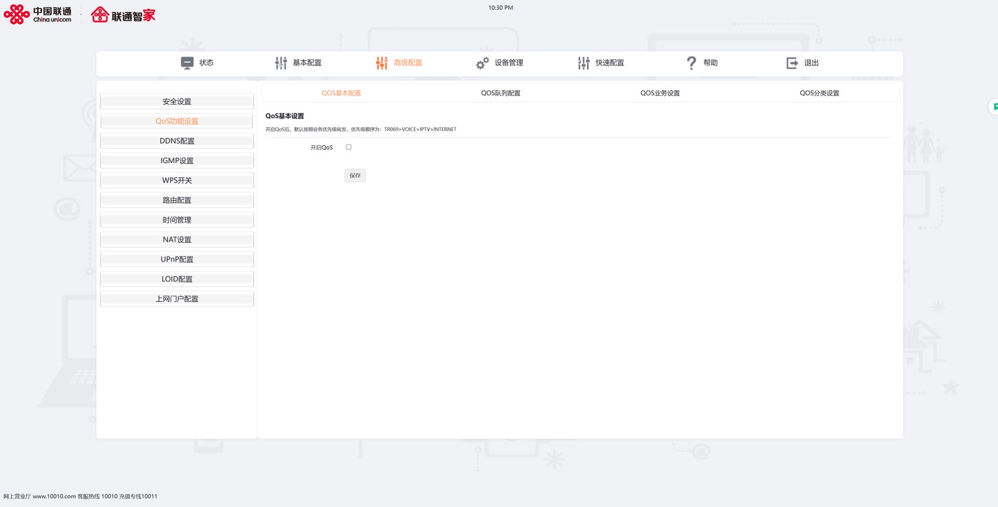Click the 高级配置 orange sliders icon

click(x=382, y=63)
